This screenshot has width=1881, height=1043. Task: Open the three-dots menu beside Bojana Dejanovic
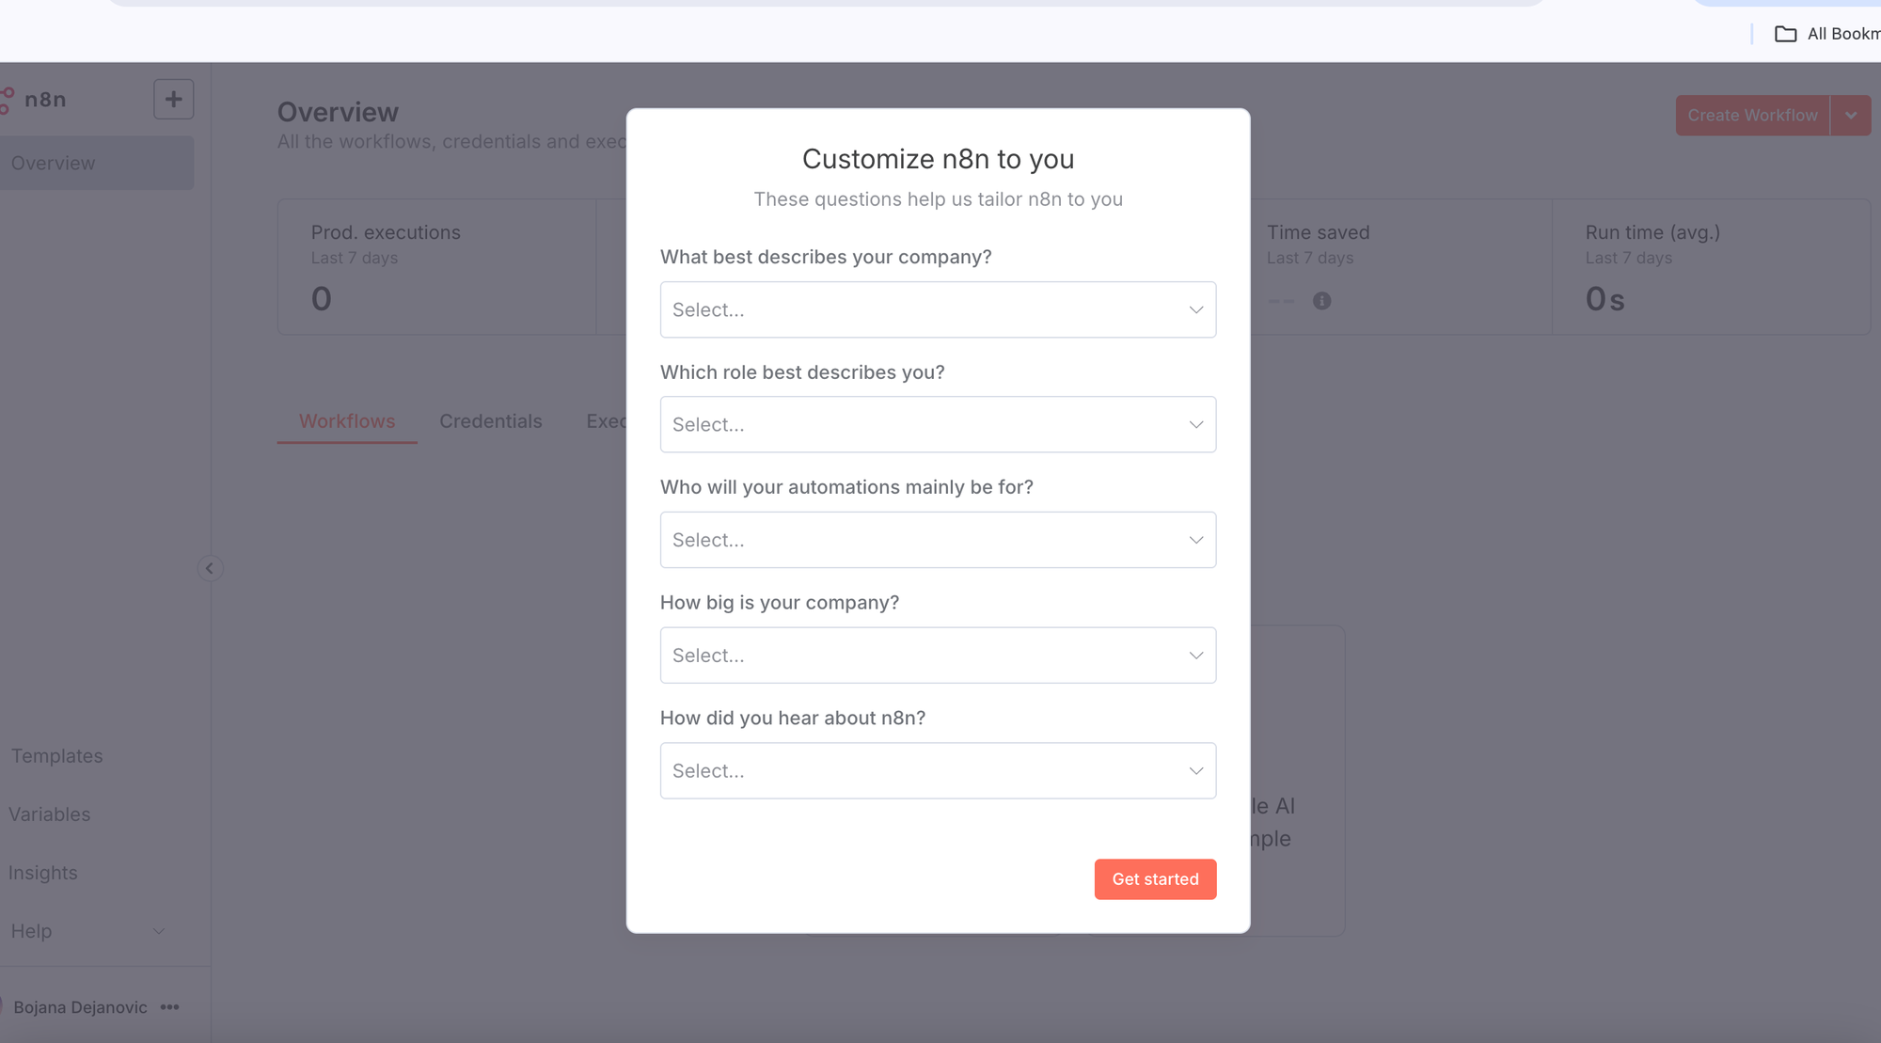tap(170, 1007)
